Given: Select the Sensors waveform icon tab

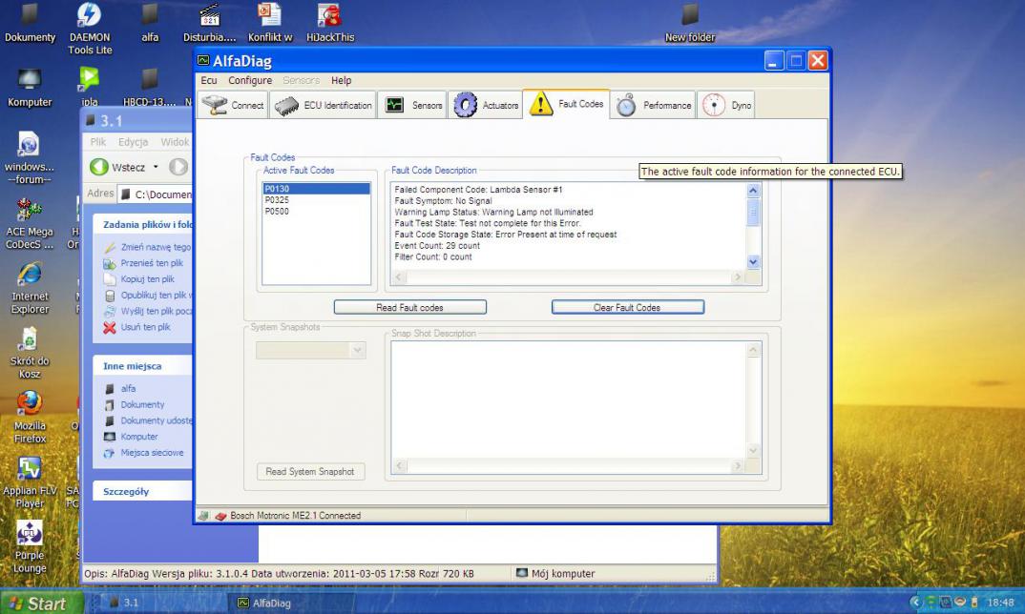Looking at the screenshot, I should click(x=414, y=106).
